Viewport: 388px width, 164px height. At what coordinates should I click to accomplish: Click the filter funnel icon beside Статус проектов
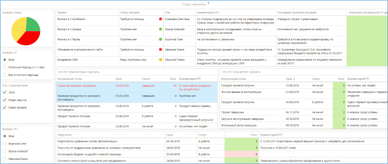209,4
